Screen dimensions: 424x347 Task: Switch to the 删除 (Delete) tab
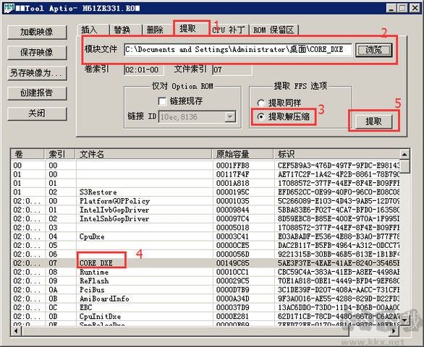(x=158, y=30)
